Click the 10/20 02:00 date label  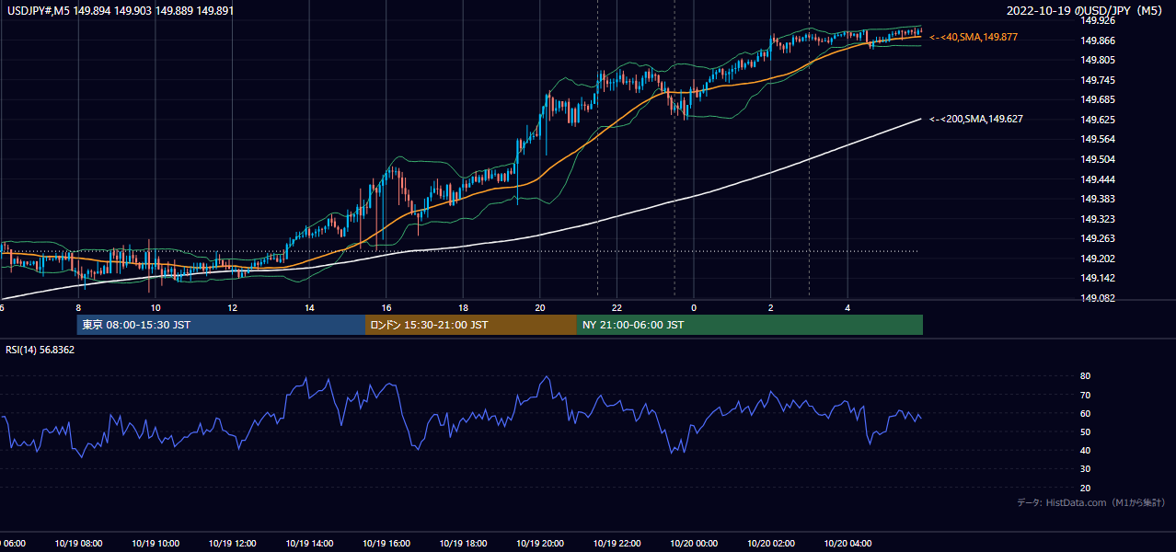point(771,544)
